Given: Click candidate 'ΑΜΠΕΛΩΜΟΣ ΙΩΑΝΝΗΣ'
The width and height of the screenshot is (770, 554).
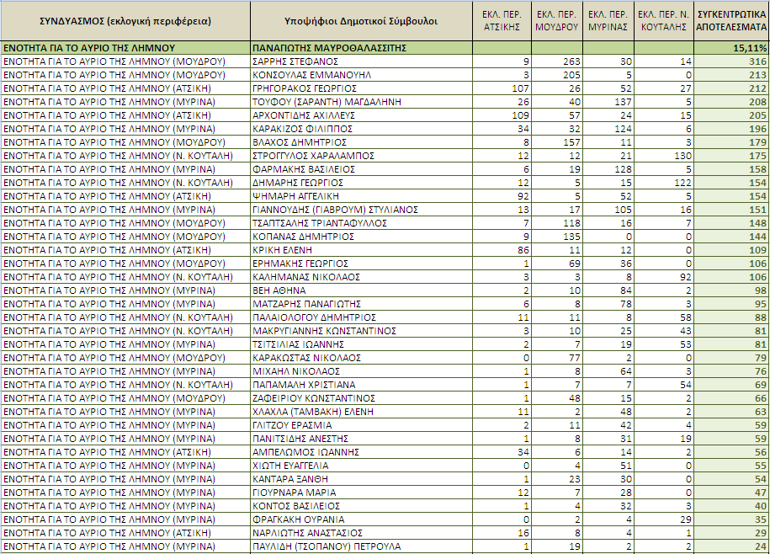Looking at the screenshot, I should [305, 452].
